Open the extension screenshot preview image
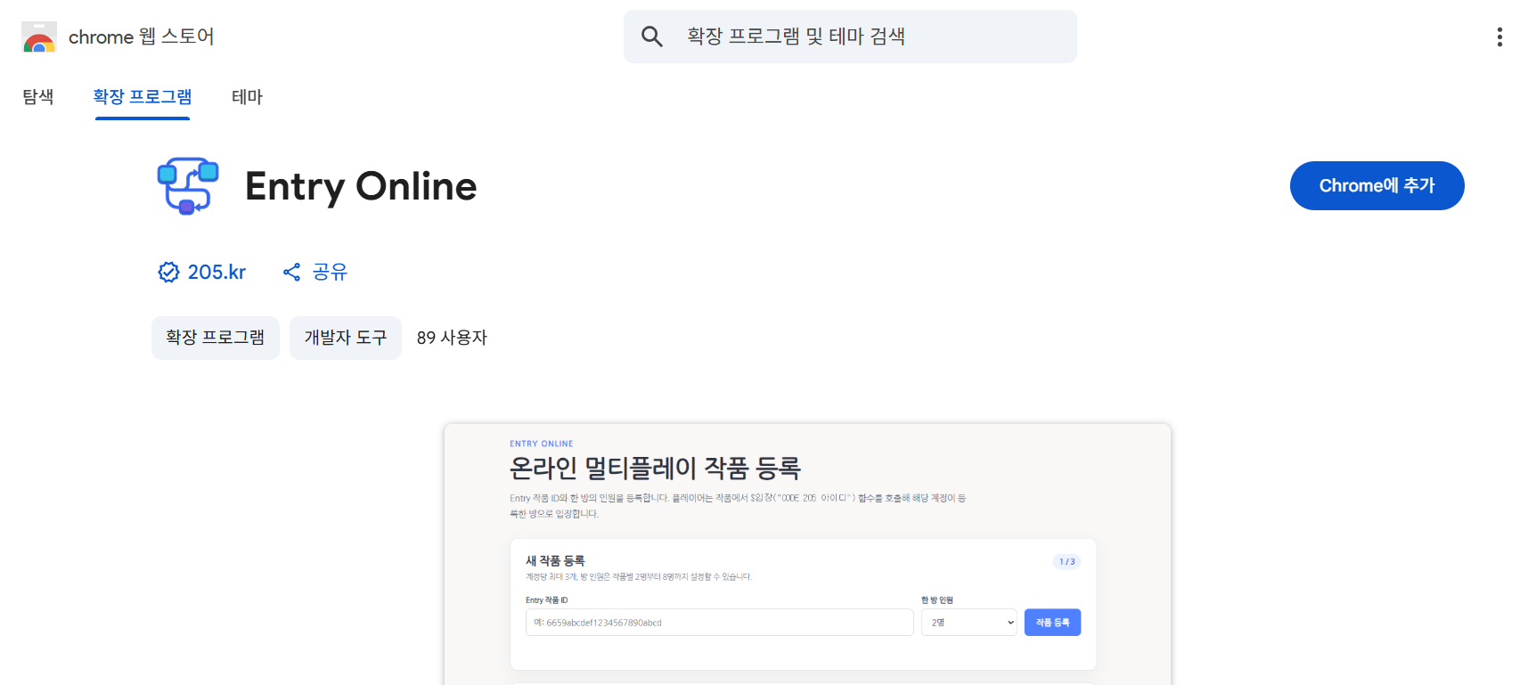 (x=807, y=554)
